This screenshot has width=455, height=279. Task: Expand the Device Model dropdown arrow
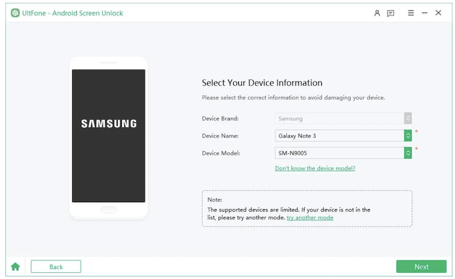pyautogui.click(x=408, y=153)
